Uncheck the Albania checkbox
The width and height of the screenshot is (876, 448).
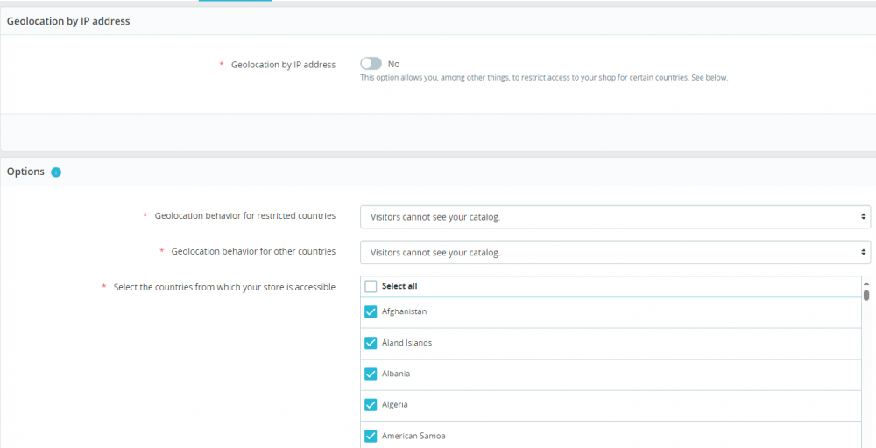pyautogui.click(x=371, y=374)
